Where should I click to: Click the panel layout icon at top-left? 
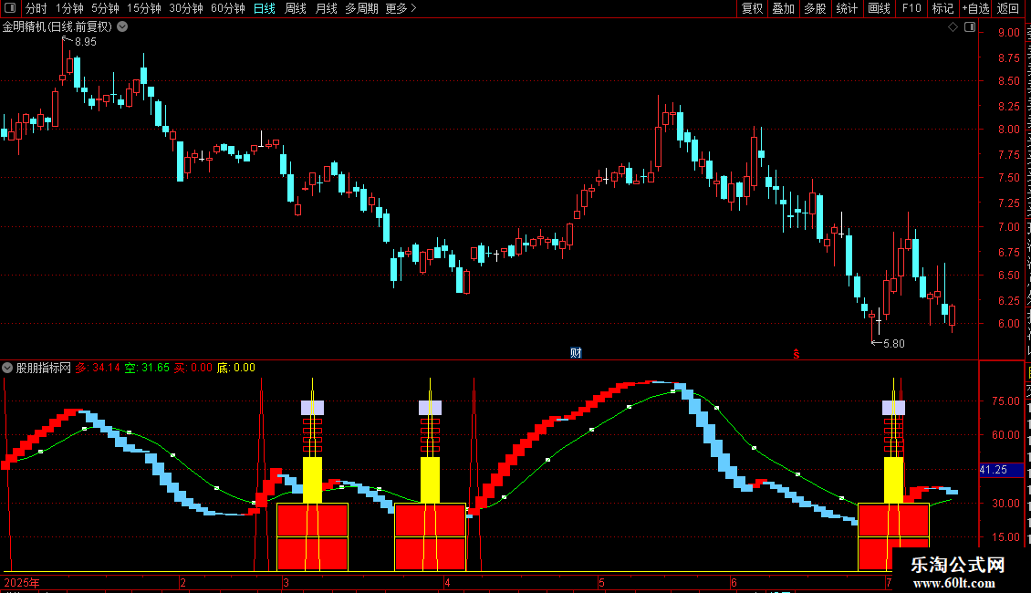click(10, 8)
